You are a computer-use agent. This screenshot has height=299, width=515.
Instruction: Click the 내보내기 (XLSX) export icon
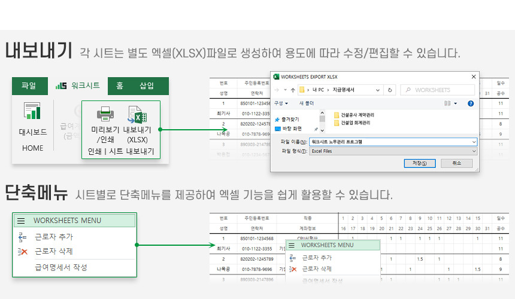pos(137,114)
